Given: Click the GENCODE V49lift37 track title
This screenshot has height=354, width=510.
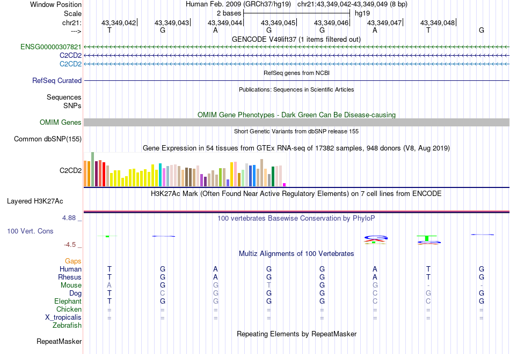Looking at the screenshot, I should coord(296,39).
